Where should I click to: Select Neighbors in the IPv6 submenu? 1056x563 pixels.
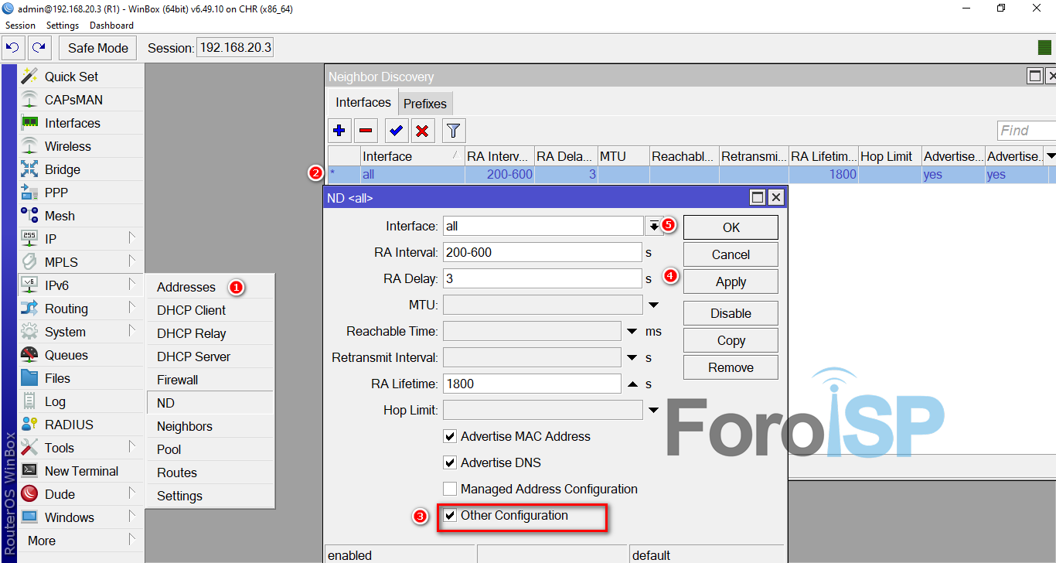click(184, 426)
